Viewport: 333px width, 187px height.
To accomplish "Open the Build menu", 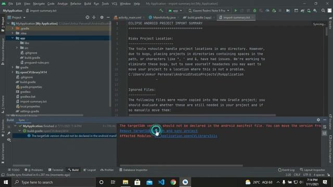I will (87, 4).
